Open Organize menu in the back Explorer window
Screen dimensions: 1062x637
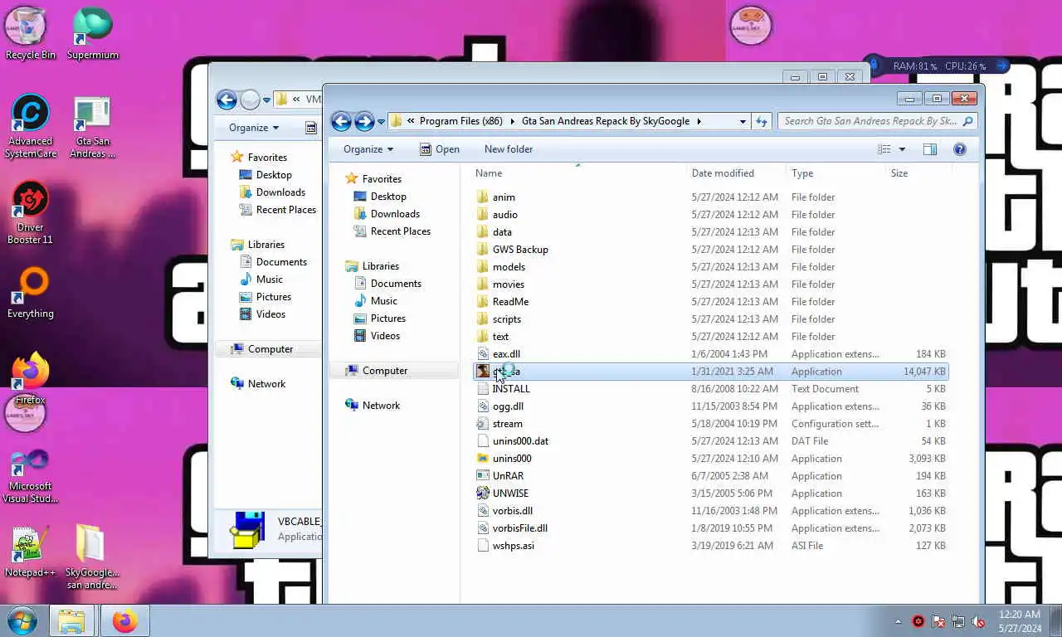point(254,128)
